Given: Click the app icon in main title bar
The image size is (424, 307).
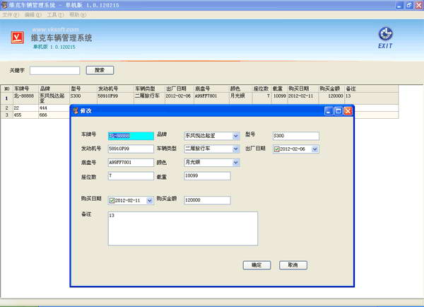Looking at the screenshot, I should (x=4, y=5).
